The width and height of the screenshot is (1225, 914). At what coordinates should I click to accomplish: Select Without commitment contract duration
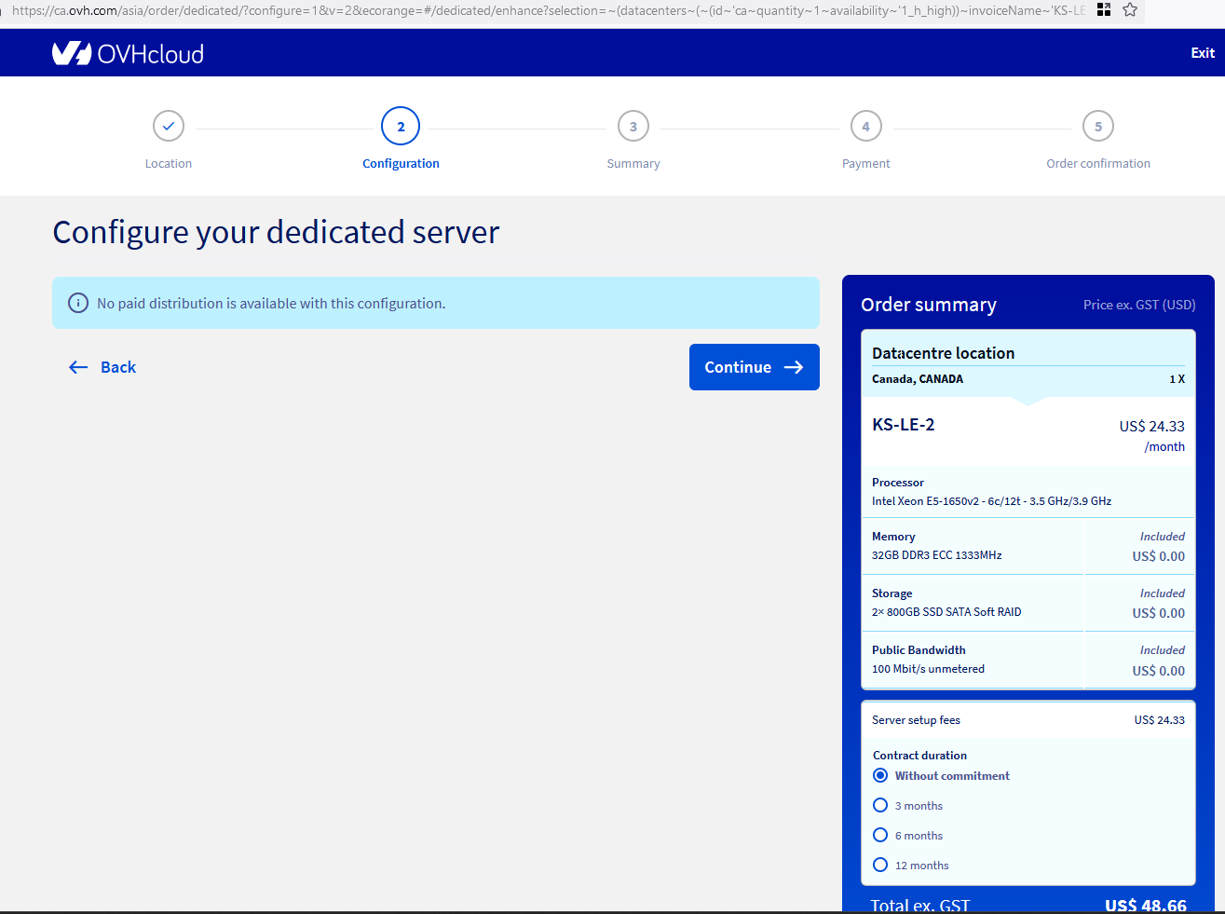tap(880, 775)
